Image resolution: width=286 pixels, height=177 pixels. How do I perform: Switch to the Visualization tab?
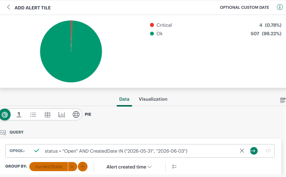(153, 99)
